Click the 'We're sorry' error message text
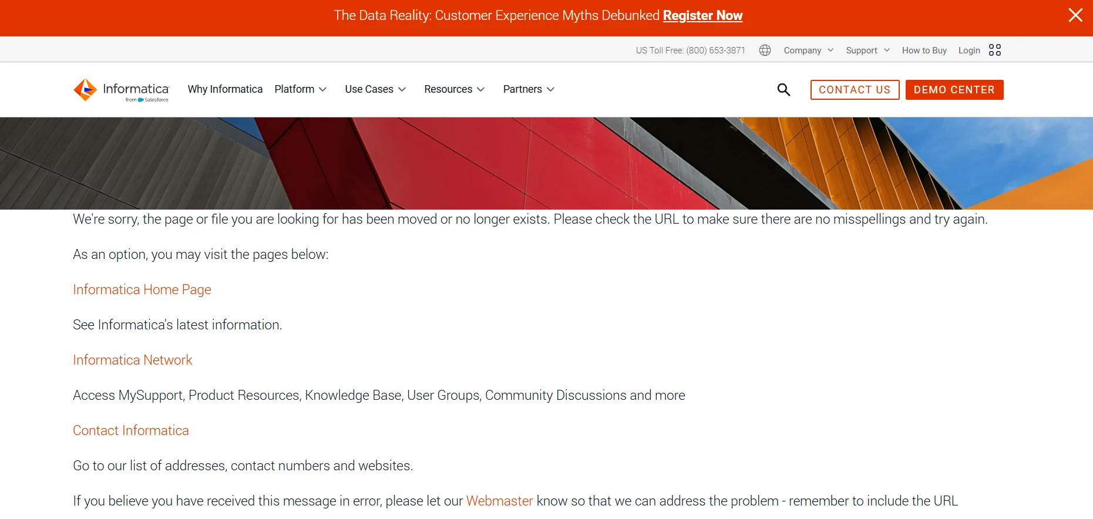Image resolution: width=1093 pixels, height=519 pixels. coord(530,219)
